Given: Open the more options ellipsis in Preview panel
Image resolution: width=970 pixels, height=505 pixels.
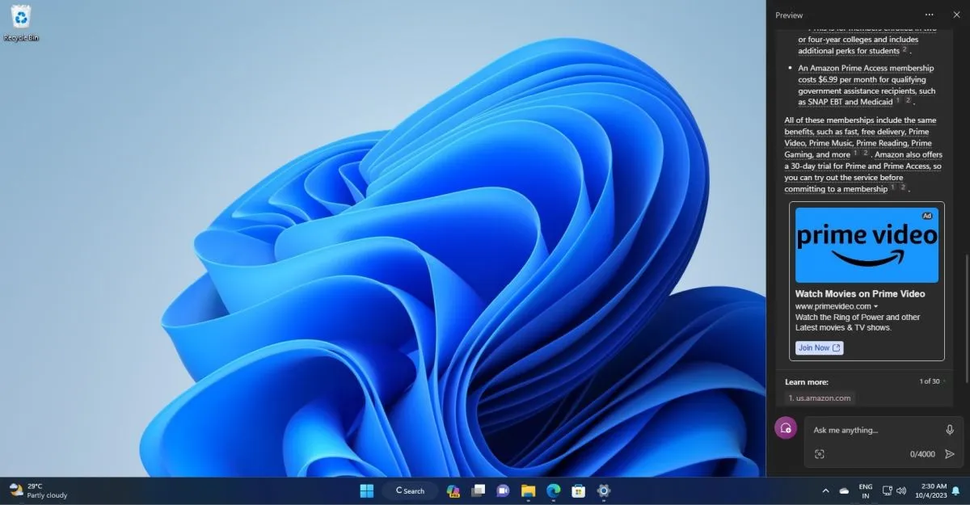Looking at the screenshot, I should click(x=929, y=15).
